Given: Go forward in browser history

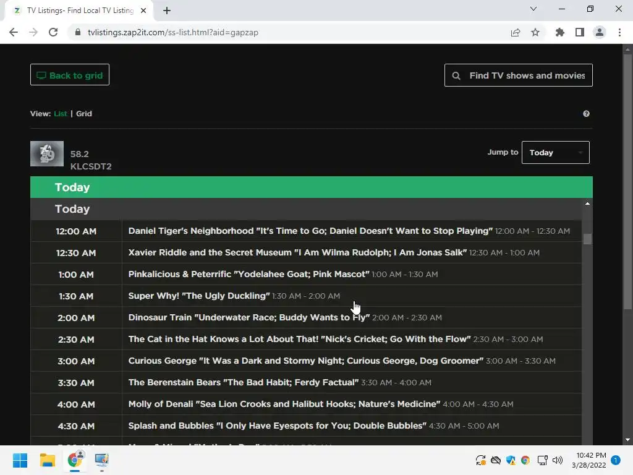Looking at the screenshot, I should 33,32.
